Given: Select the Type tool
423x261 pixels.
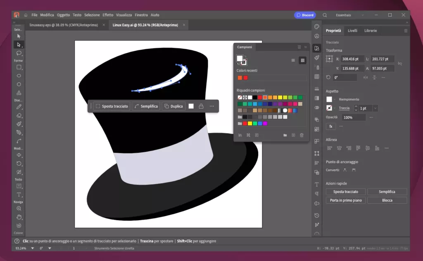Looking at the screenshot, I should 19,195.
